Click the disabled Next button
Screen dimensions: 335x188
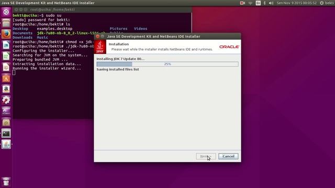(206, 156)
